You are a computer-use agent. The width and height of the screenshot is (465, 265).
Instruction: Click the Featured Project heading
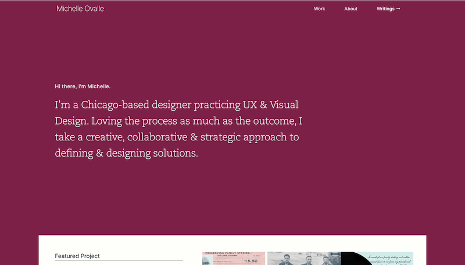(77, 256)
